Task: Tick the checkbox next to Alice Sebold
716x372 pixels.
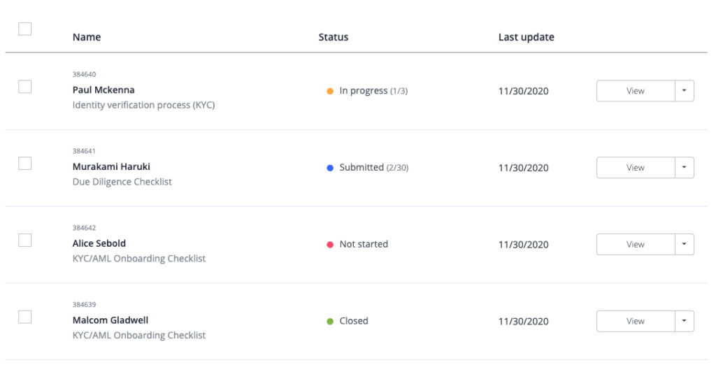Action: tap(25, 241)
